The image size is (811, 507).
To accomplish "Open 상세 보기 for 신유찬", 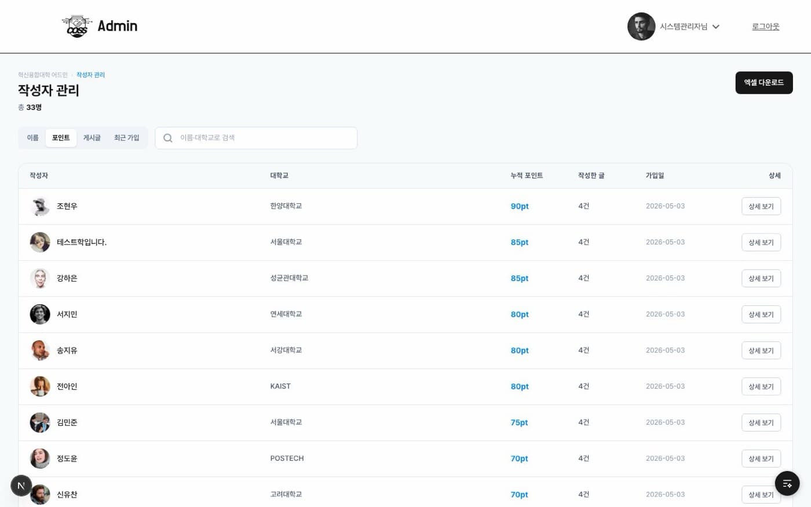I will (761, 494).
